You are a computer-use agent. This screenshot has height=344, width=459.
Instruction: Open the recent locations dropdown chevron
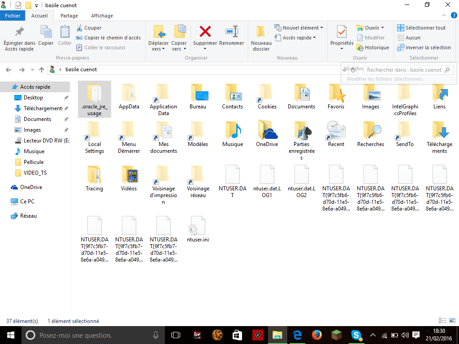pyautogui.click(x=32, y=69)
